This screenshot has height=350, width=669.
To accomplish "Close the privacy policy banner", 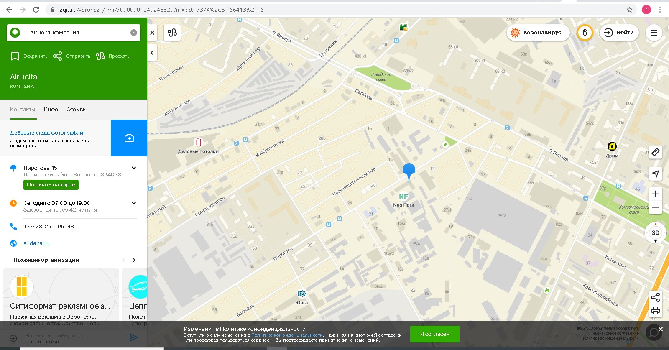I will pos(661,329).
